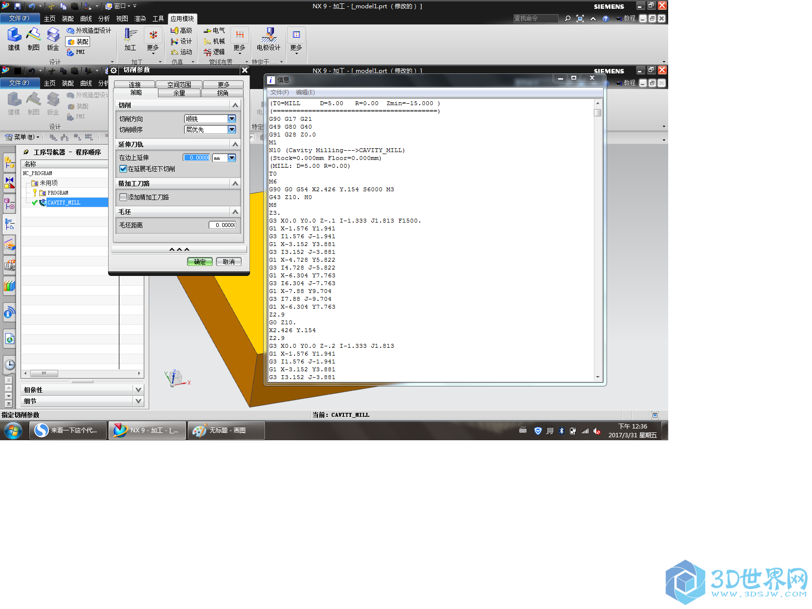This screenshot has width=812, height=609.
Task: Open the History clock sidebar tab
Action: click(x=9, y=364)
